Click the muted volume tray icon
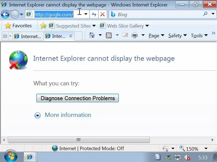 click(187, 157)
